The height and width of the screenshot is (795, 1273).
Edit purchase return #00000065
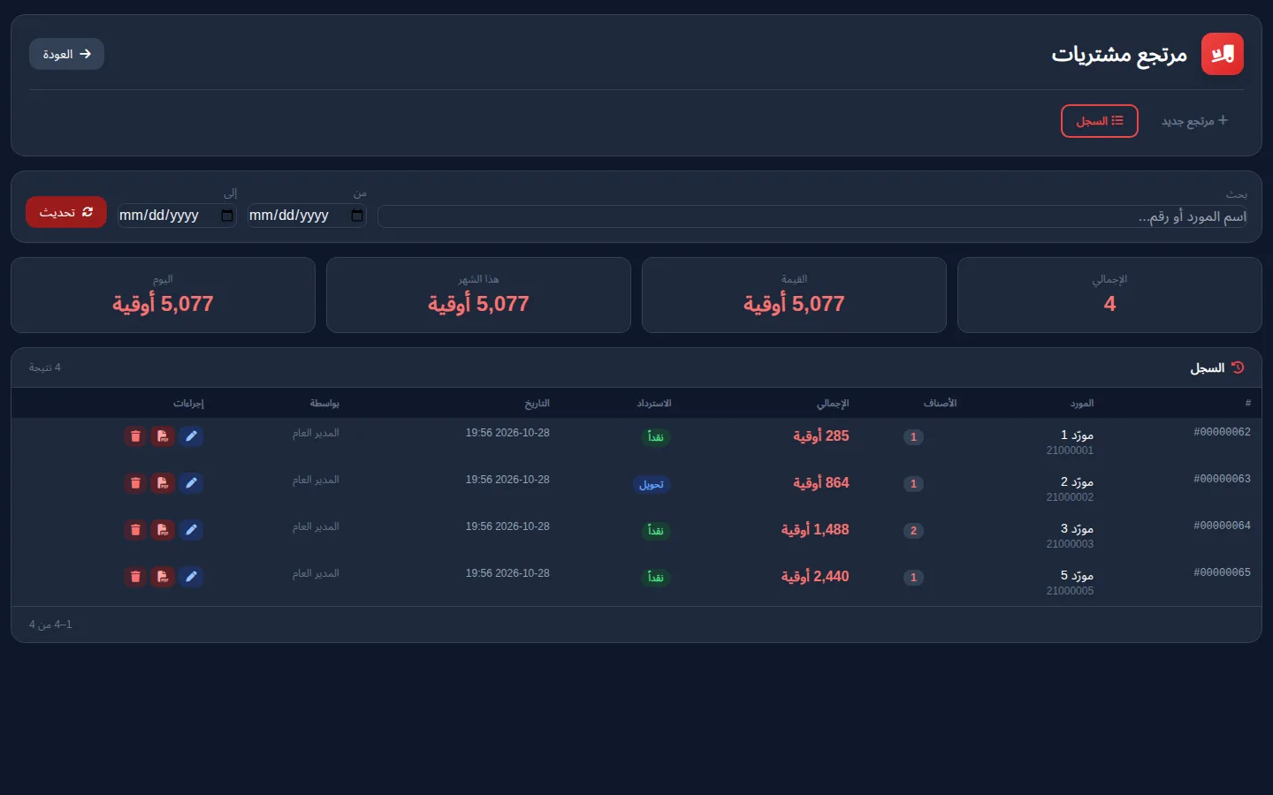191,577
